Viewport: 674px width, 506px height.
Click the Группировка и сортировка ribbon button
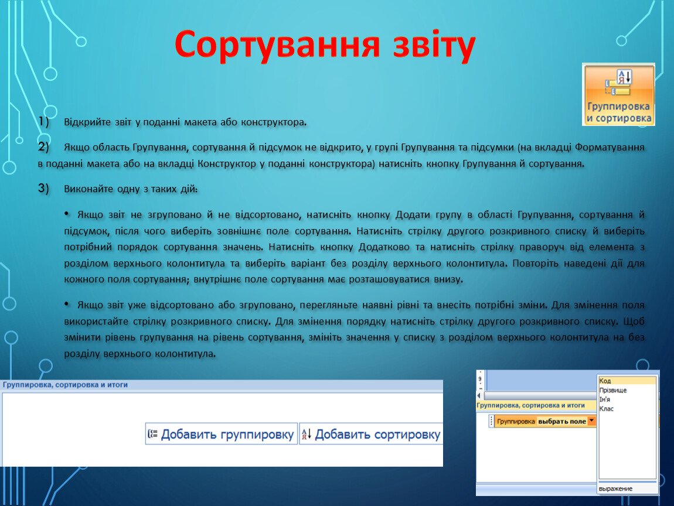(618, 94)
